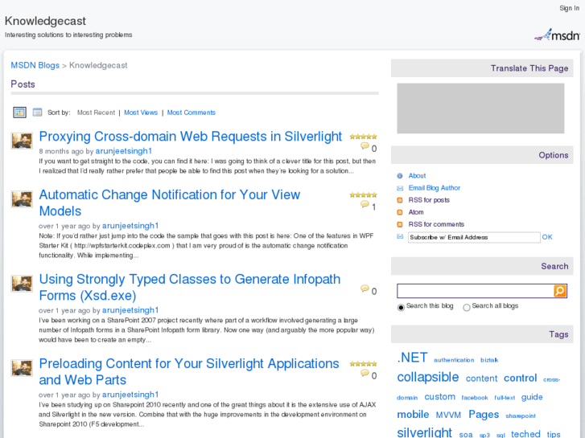
Task: Click the authentication tag
Action: point(454,360)
